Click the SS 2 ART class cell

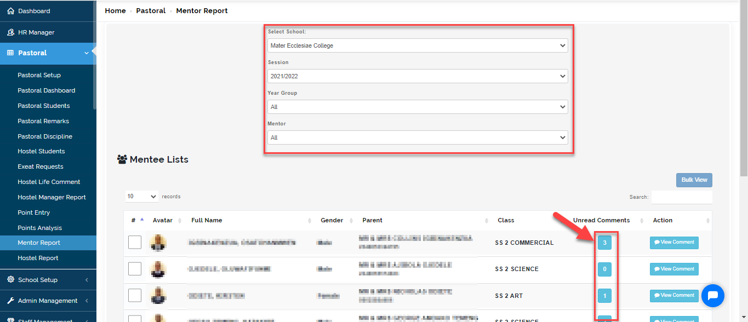tap(509, 296)
